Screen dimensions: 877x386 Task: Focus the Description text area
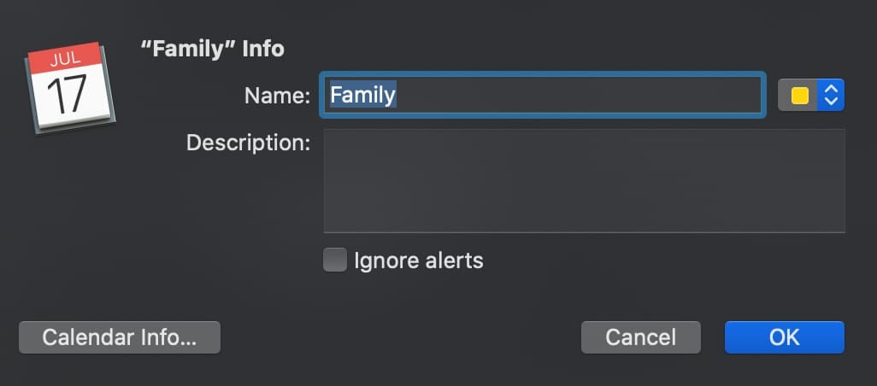pos(584,179)
